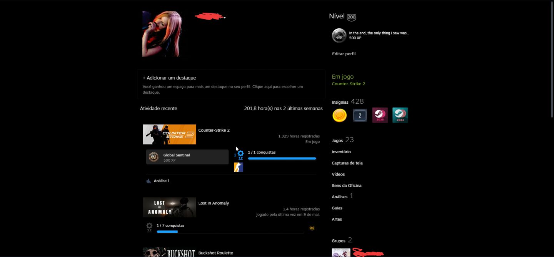554x257 pixels.
Task: Click the Global Sentinel badge card
Action: click(x=187, y=157)
